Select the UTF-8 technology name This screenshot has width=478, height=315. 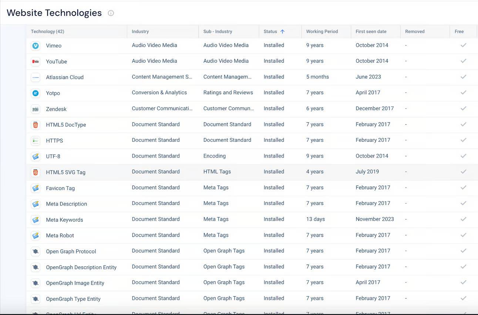pos(53,156)
